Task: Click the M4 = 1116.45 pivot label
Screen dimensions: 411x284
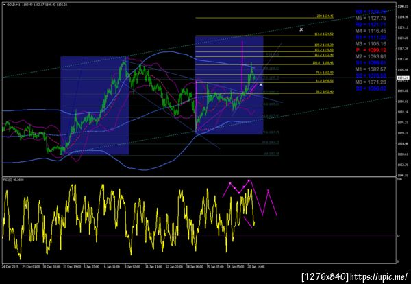Action: click(x=371, y=31)
